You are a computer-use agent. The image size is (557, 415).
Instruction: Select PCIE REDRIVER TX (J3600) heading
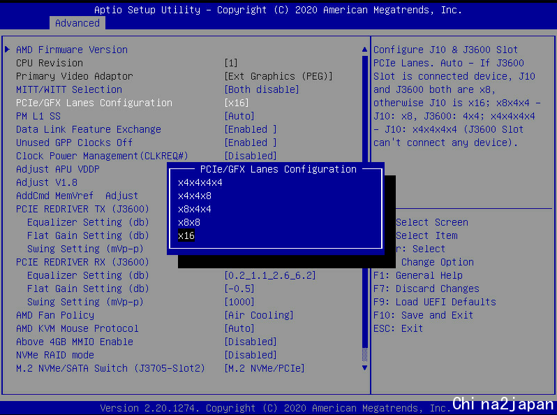click(x=82, y=209)
